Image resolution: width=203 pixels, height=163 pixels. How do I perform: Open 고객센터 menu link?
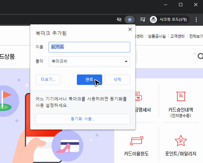tap(177, 36)
